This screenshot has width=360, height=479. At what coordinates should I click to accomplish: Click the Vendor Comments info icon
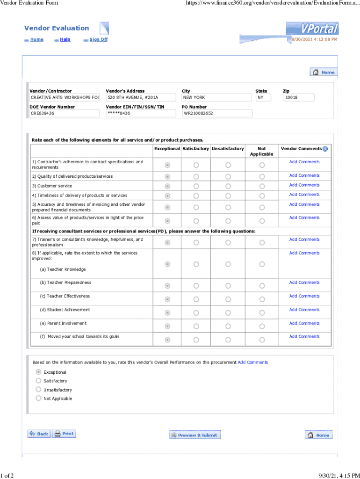click(325, 149)
